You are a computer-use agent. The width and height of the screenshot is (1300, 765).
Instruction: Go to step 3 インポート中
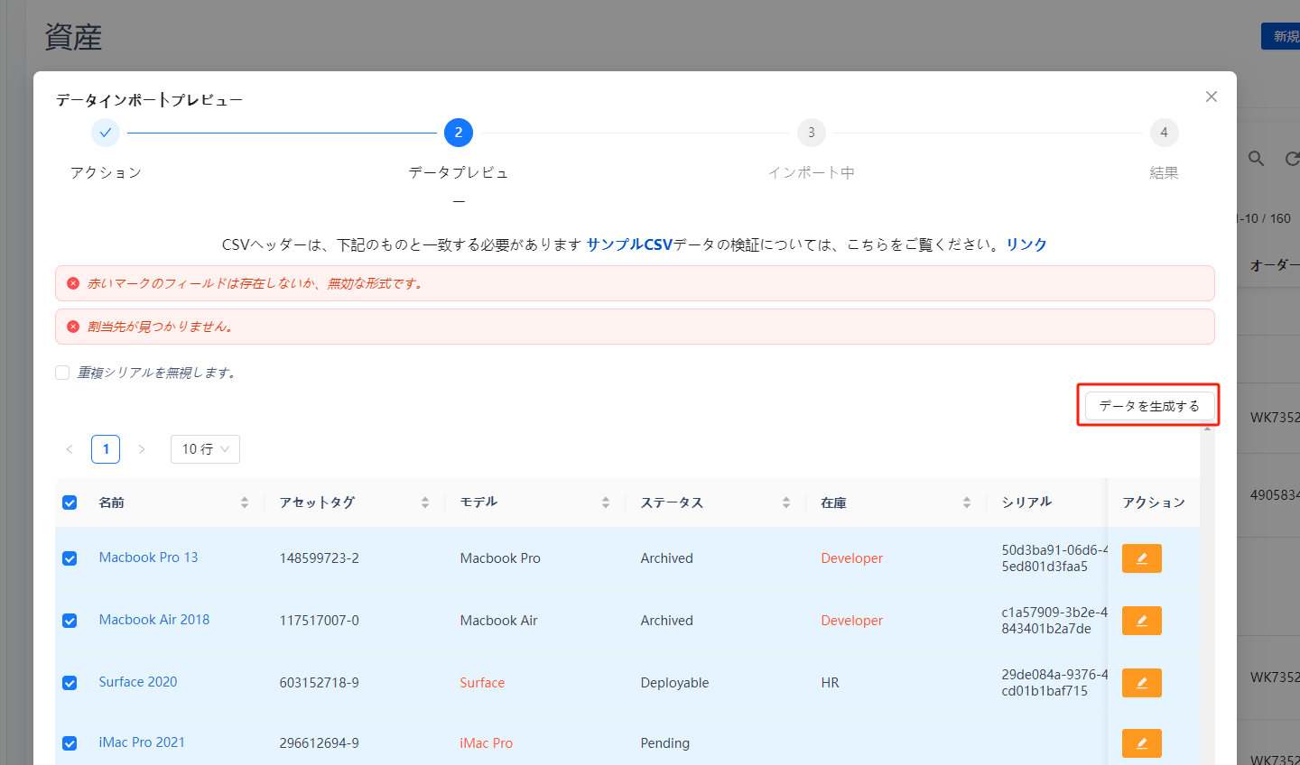(x=811, y=132)
